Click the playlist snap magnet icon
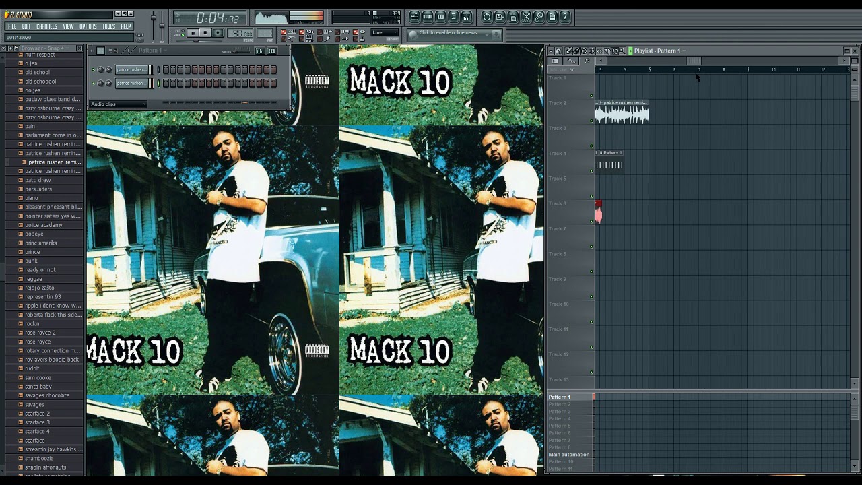Screen dimensions: 862x485 558,51
